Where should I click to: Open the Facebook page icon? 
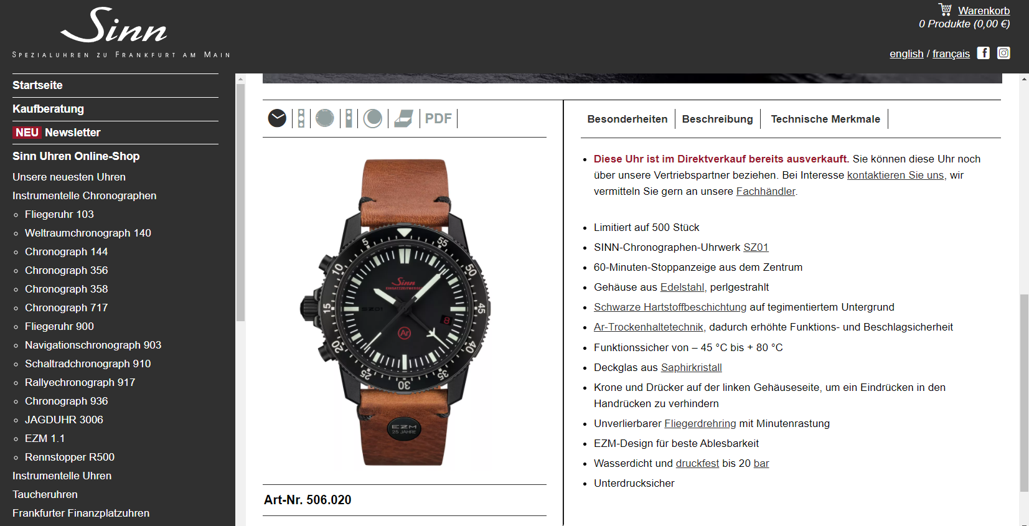pos(984,53)
